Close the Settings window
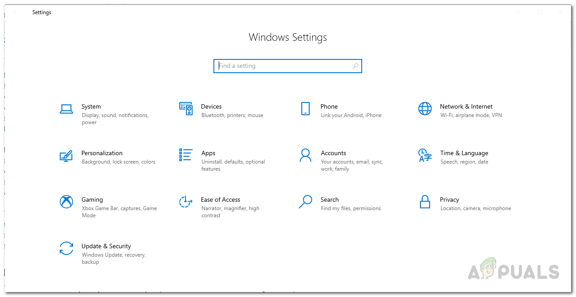 561,12
